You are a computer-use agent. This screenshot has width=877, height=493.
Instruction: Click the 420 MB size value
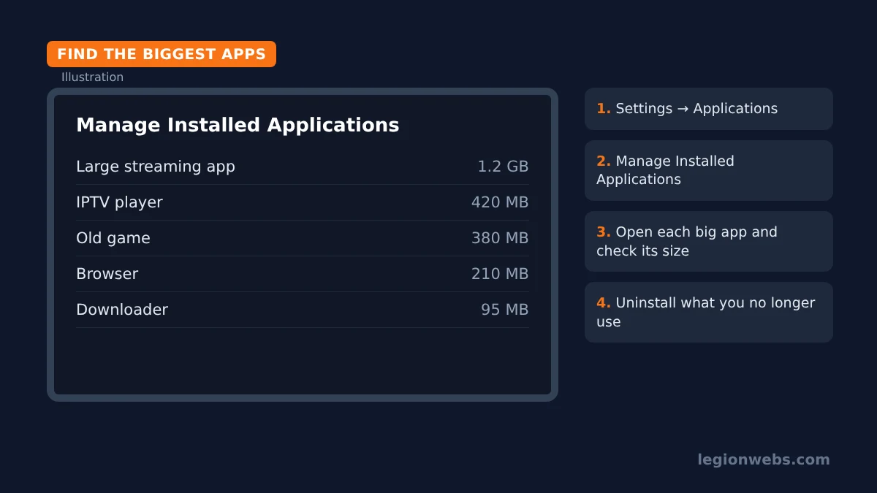[x=500, y=202]
